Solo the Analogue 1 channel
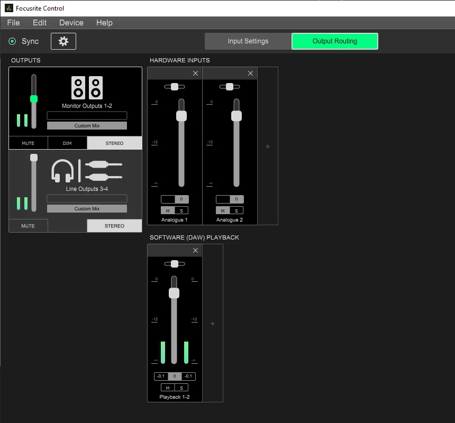 (x=181, y=210)
